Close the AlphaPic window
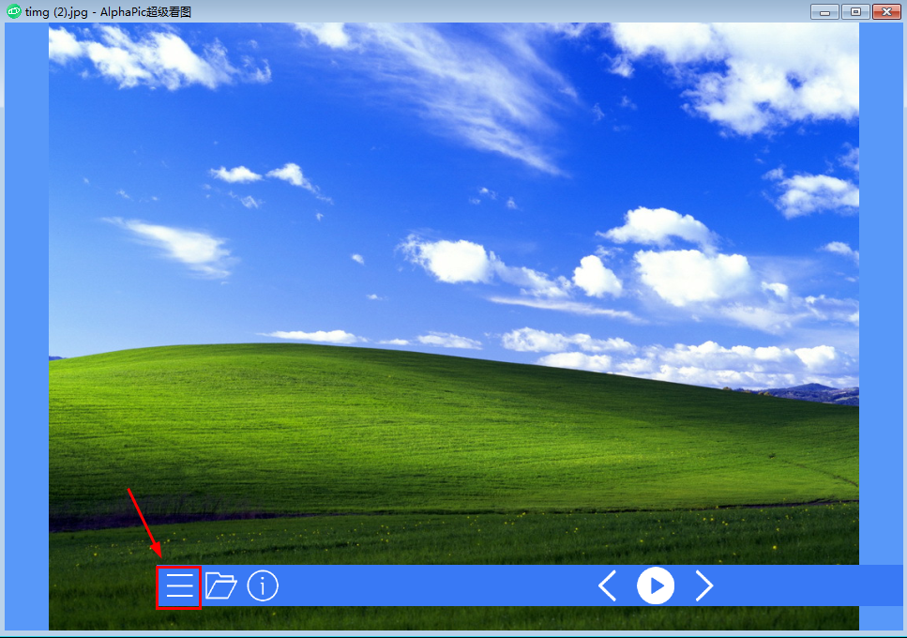This screenshot has height=638, width=907. pos(886,11)
